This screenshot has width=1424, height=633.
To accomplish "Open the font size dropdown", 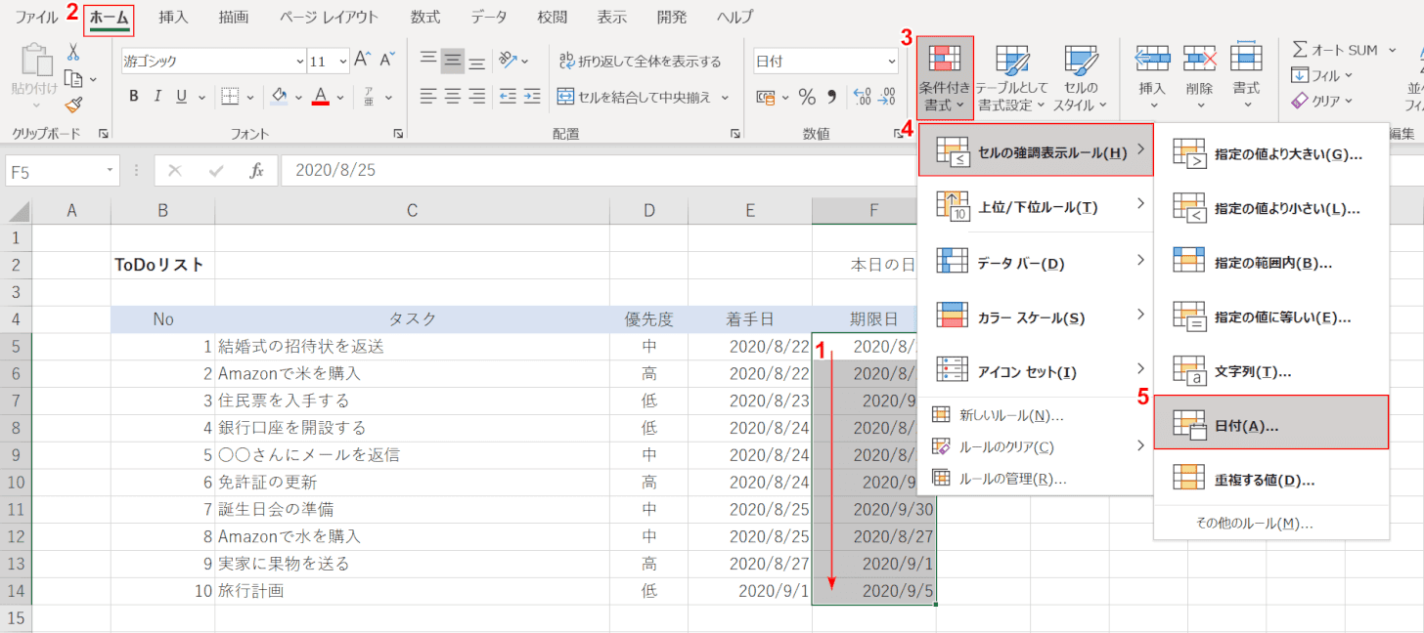I will point(342,61).
